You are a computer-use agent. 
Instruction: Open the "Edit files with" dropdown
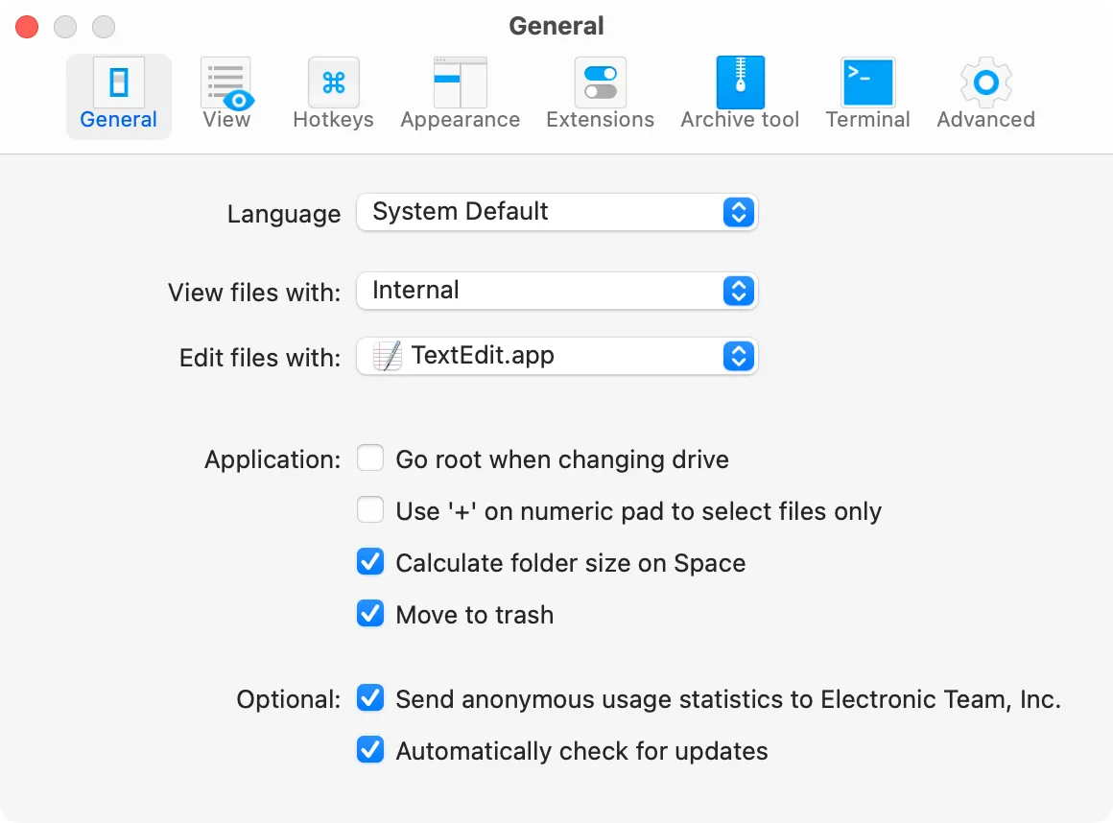pyautogui.click(x=739, y=355)
